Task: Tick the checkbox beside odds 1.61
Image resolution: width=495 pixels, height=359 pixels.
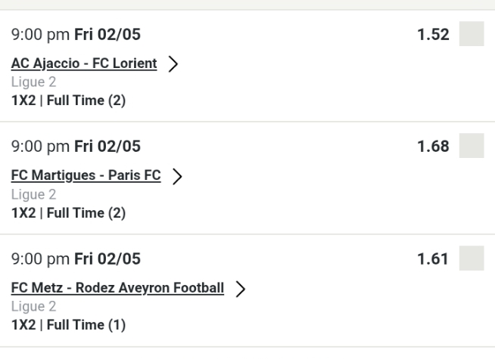Action: (472, 258)
